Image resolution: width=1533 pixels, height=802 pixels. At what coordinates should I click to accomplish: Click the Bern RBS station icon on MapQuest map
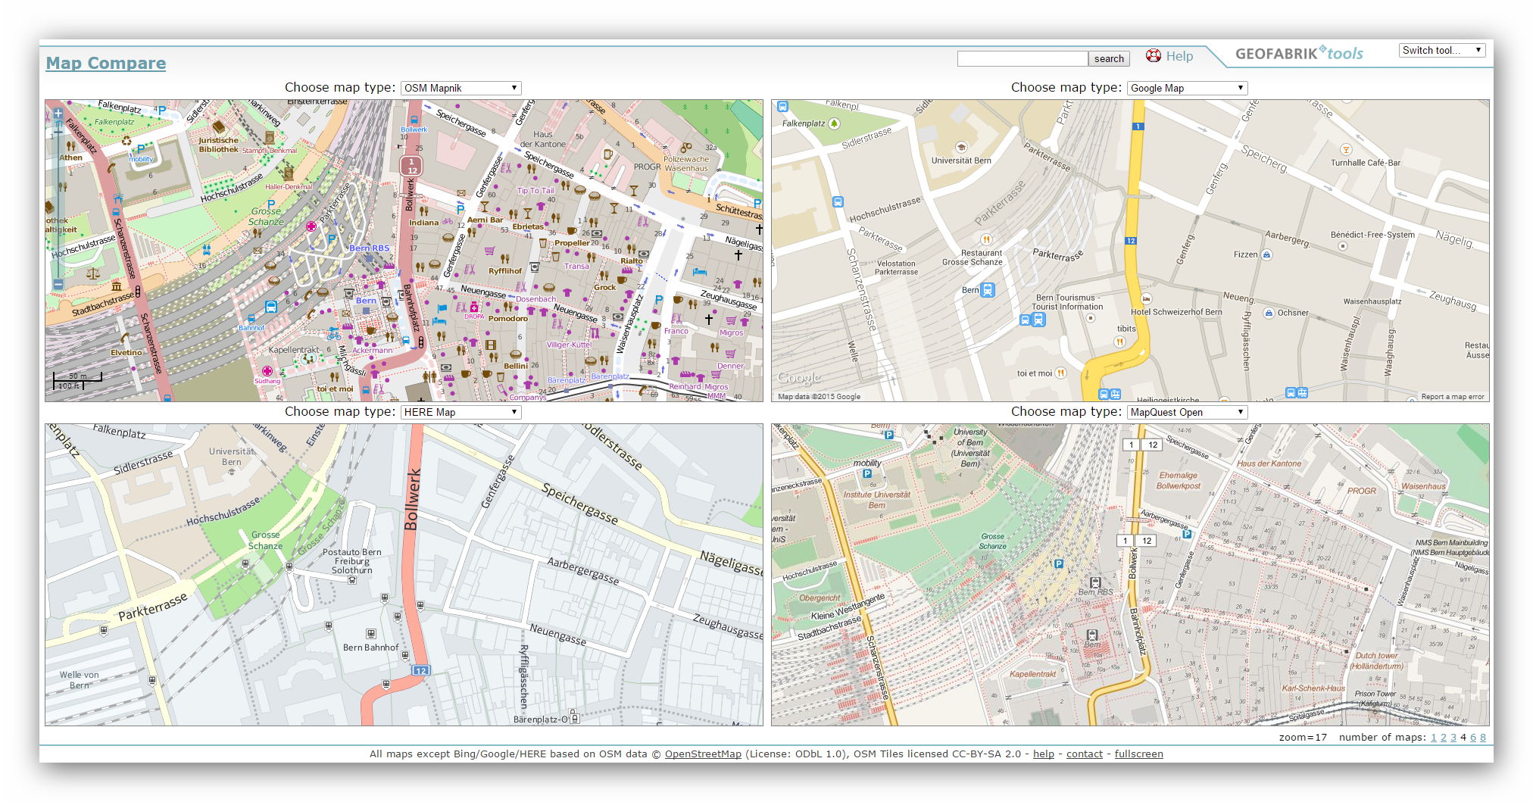pyautogui.click(x=1095, y=582)
